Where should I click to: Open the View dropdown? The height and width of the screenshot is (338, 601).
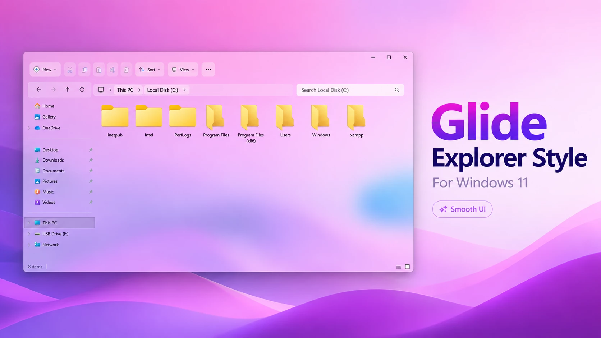point(183,70)
